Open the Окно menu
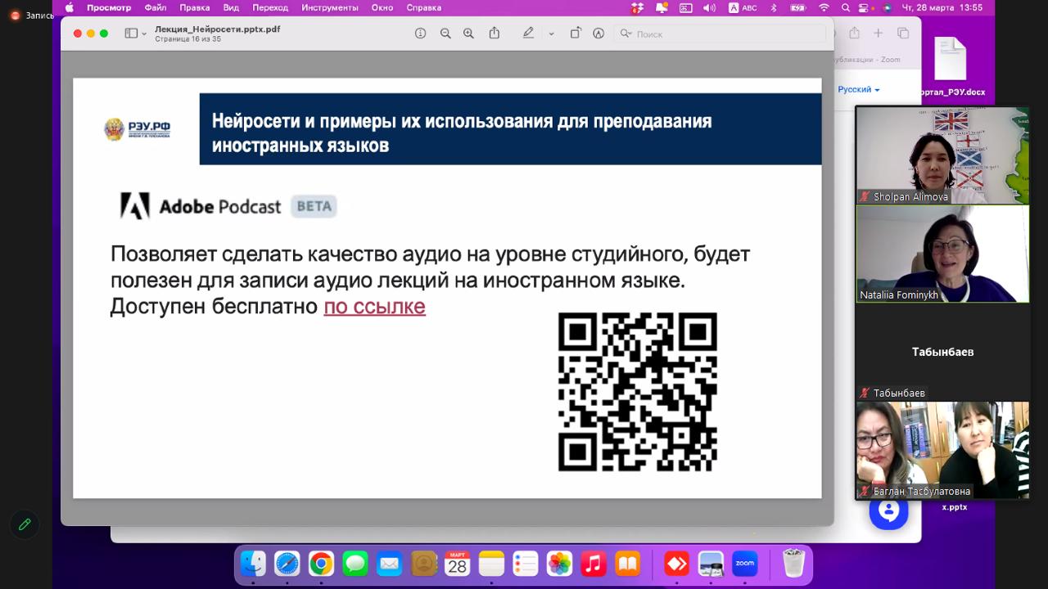 pos(382,7)
